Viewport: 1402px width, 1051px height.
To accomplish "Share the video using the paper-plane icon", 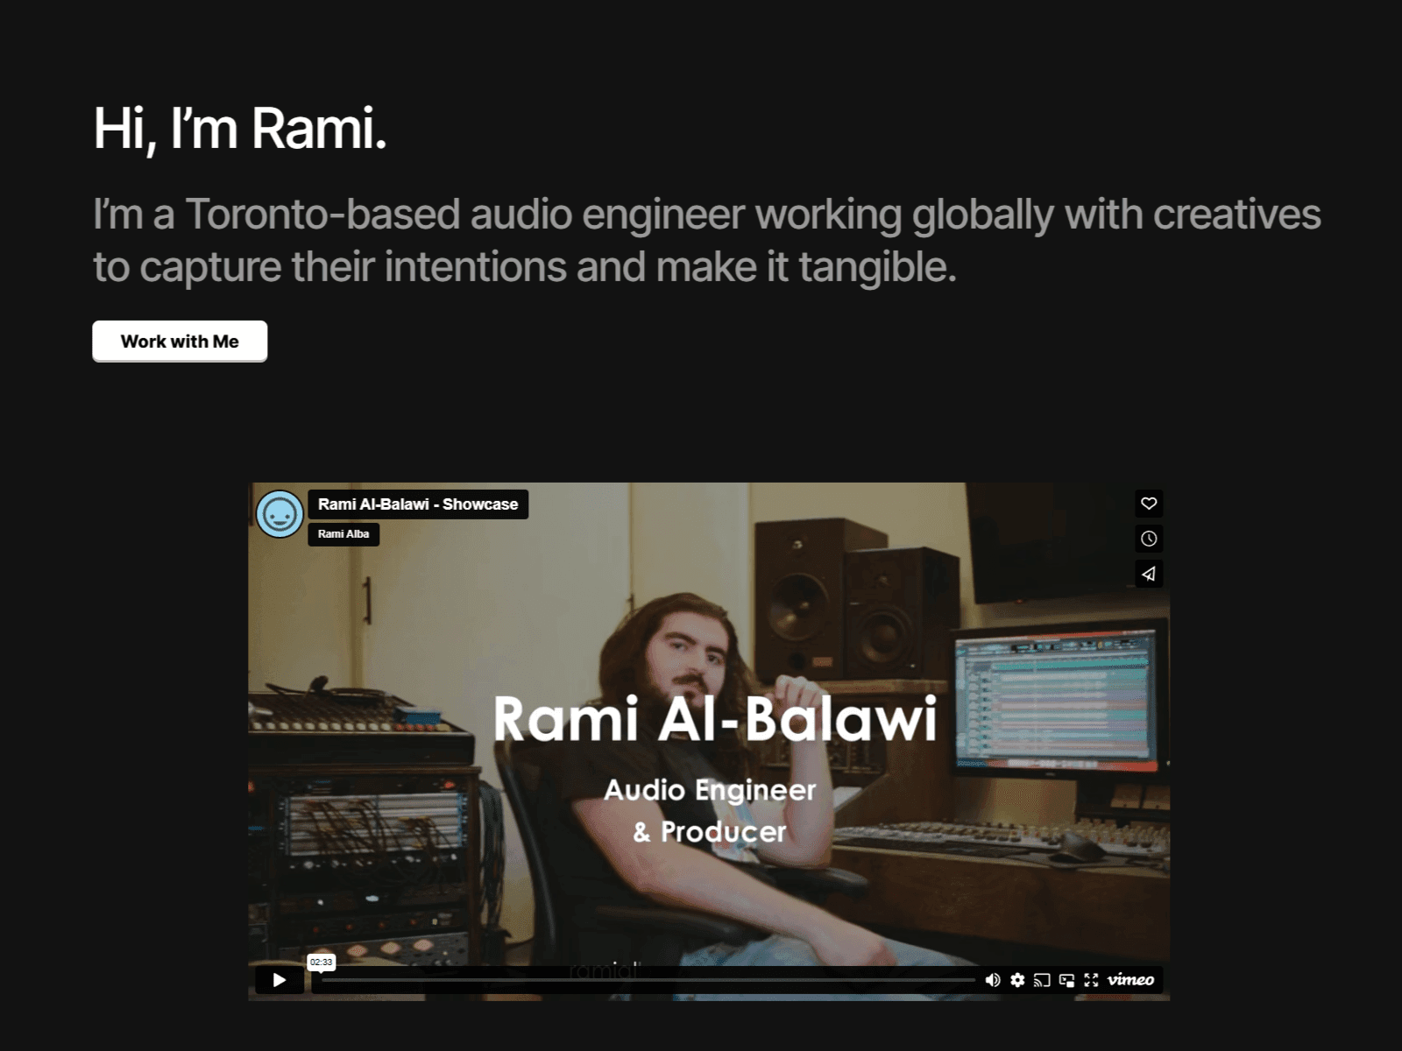I will 1149,574.
